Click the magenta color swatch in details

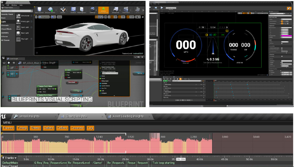coord(286,36)
